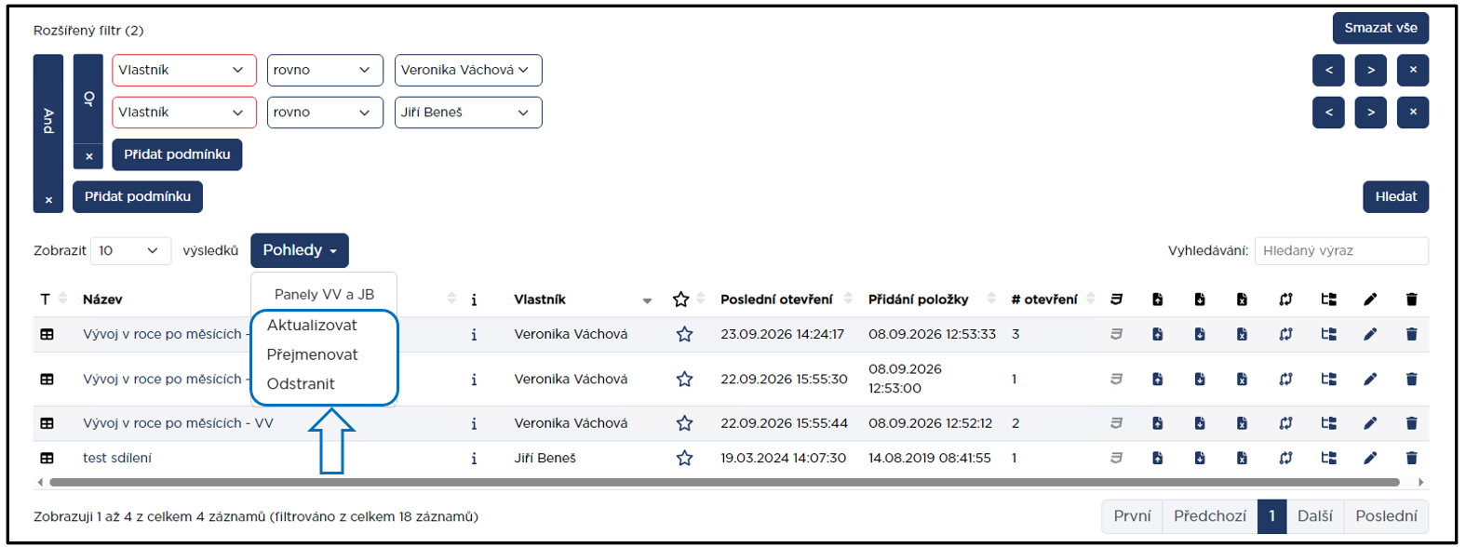Open the "Jiří Beneš" value dropdown
The width and height of the screenshot is (1466, 547).
(468, 113)
